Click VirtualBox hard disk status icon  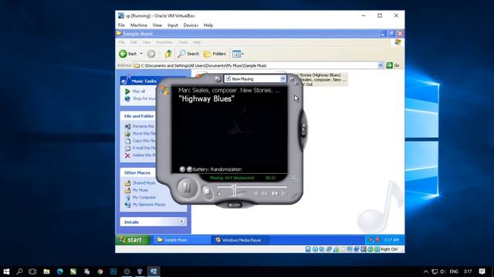tap(308, 249)
